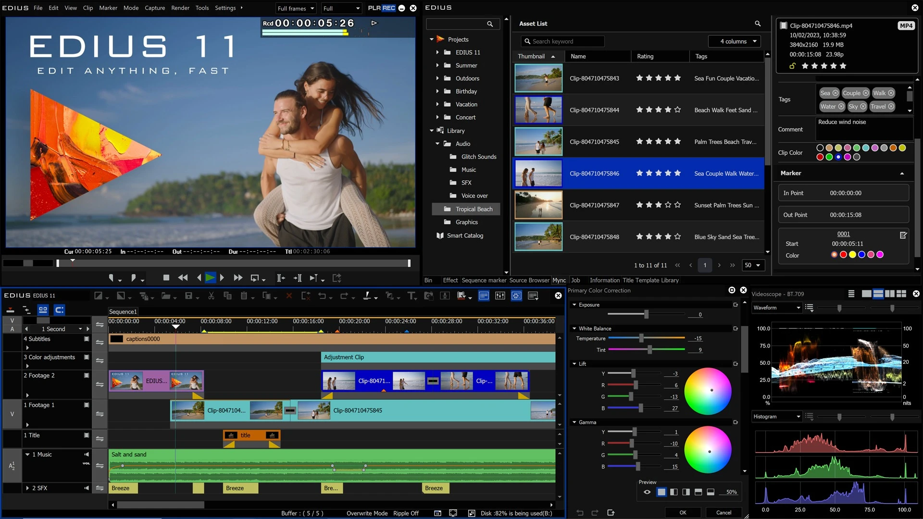Select the Clip-804710475847 thumbnail

point(538,205)
